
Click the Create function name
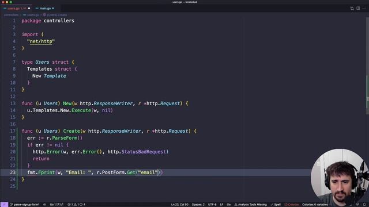pos(71,131)
